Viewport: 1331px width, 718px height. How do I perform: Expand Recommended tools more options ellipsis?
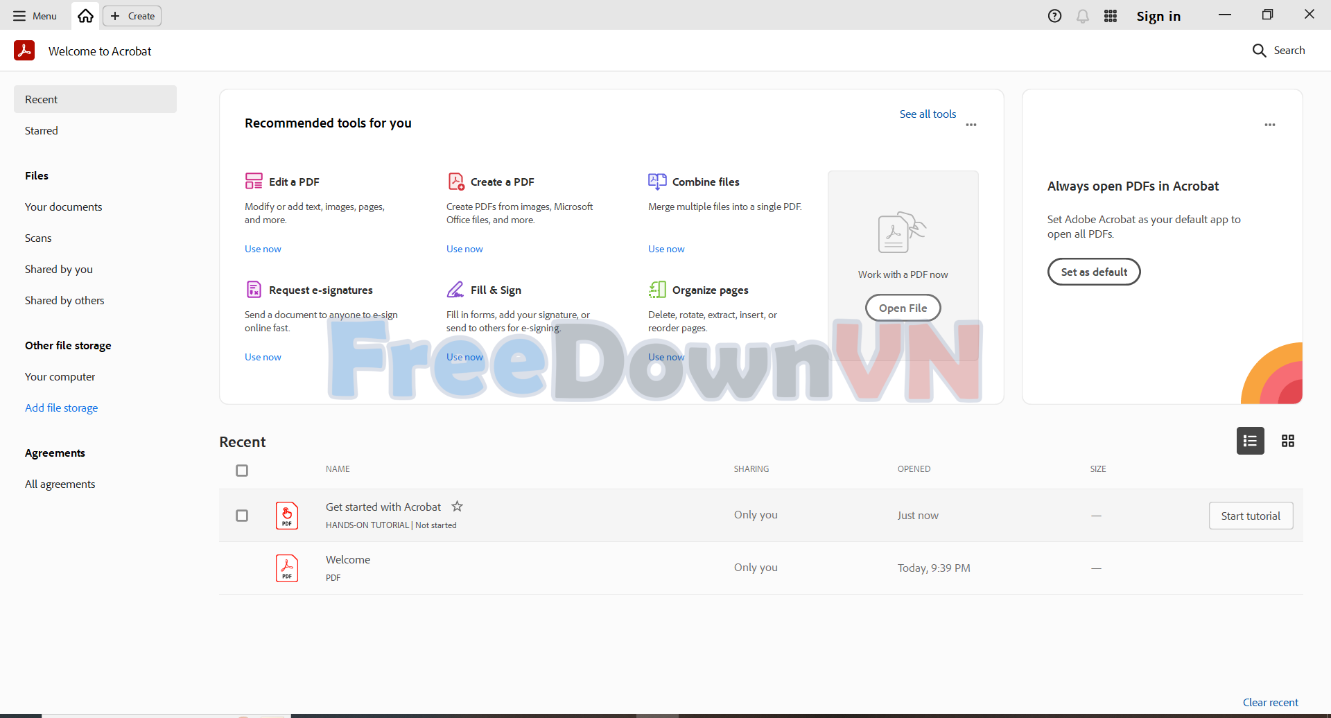click(971, 125)
